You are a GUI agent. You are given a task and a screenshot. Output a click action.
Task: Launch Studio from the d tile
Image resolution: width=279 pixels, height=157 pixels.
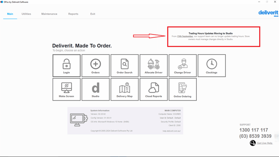tap(96, 89)
